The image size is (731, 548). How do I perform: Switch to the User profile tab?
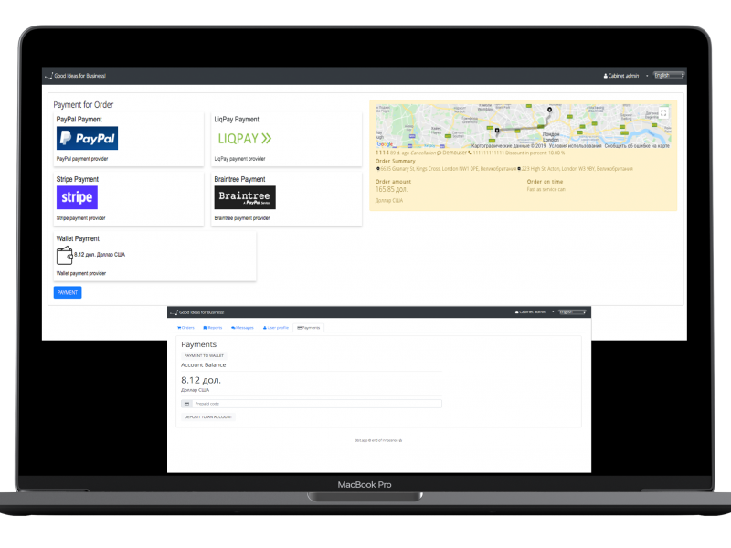[x=276, y=328]
